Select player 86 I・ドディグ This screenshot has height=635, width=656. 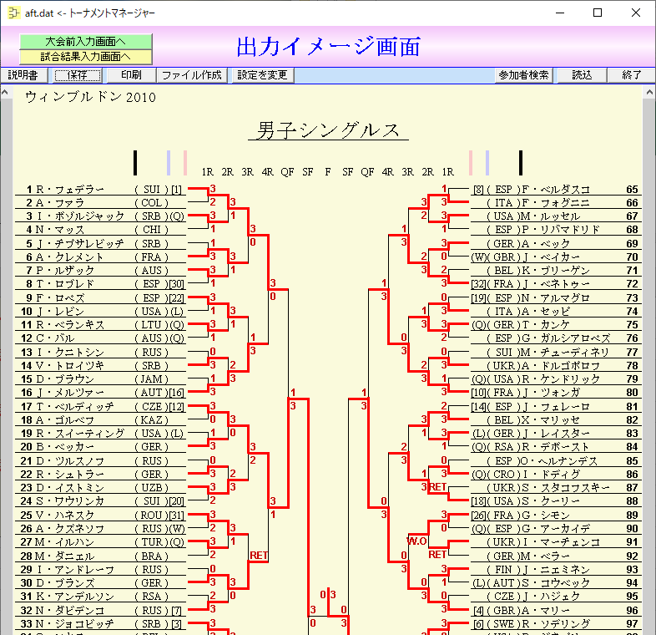[556, 474]
